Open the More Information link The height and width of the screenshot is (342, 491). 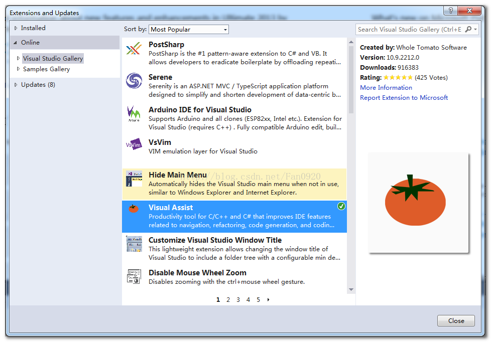pos(386,88)
